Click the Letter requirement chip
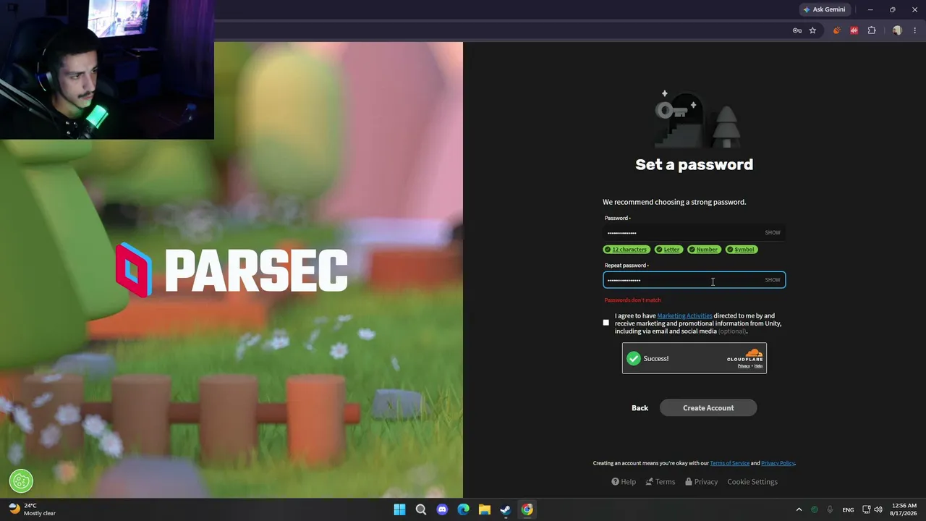This screenshot has width=926, height=521. [668, 250]
